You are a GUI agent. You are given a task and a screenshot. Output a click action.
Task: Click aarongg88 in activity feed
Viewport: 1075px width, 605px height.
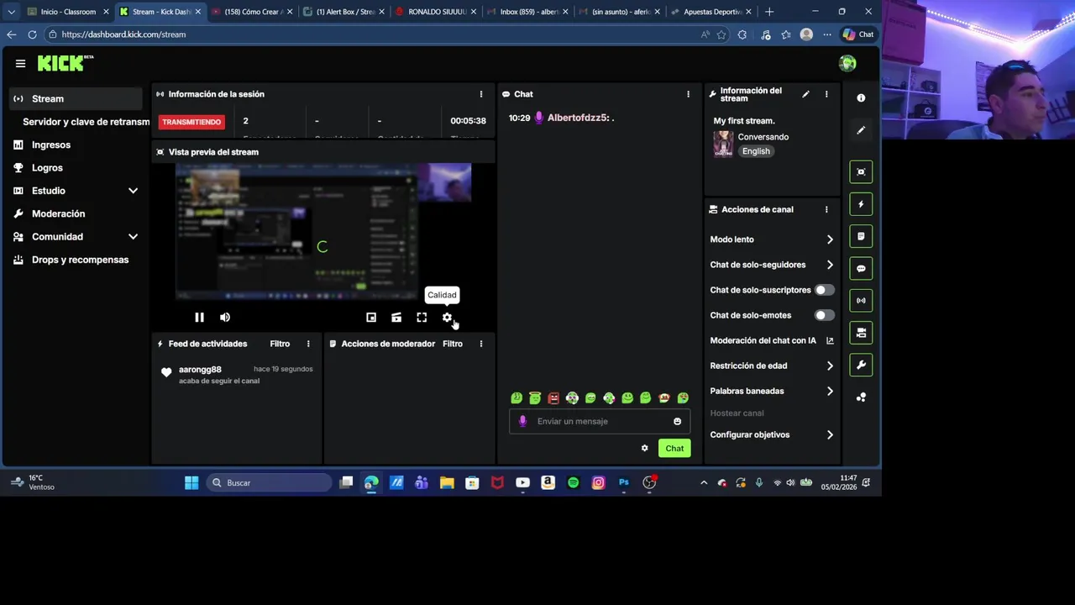click(200, 370)
